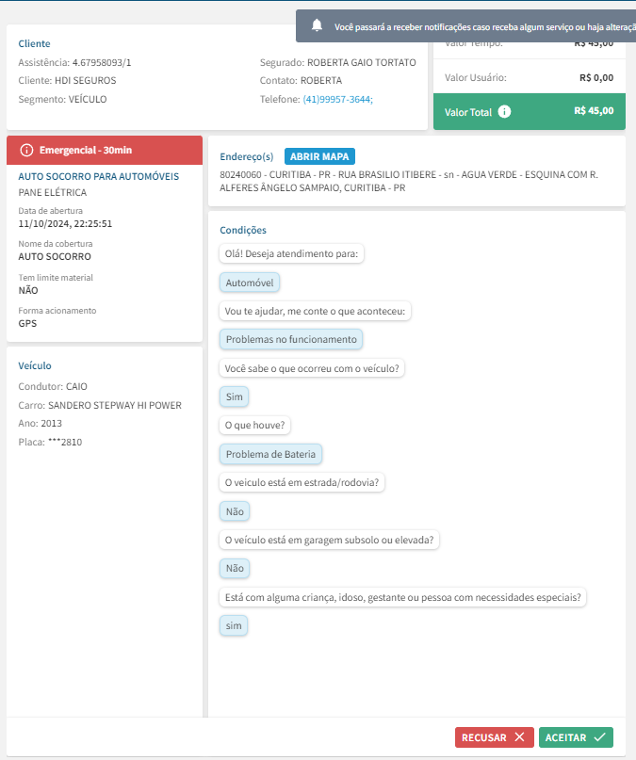This screenshot has height=760, width=636.
Task: Click the AUTO SOCORRO PARA AUTOMÓVEIS title
Action: tap(99, 176)
